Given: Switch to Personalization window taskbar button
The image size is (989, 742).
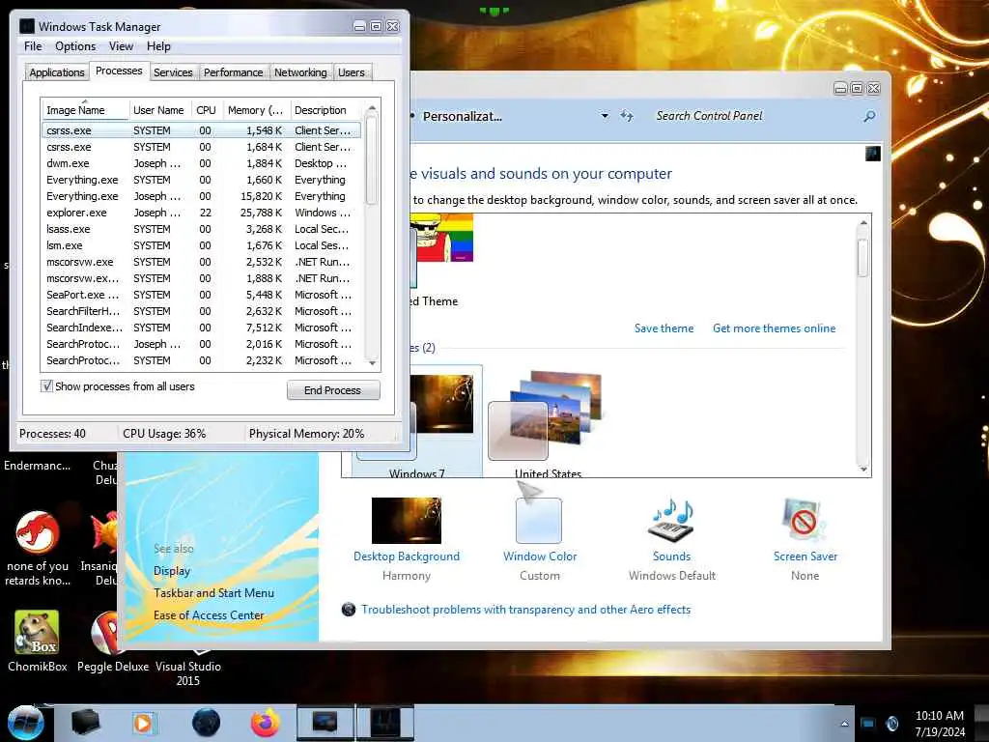Looking at the screenshot, I should coord(325,723).
